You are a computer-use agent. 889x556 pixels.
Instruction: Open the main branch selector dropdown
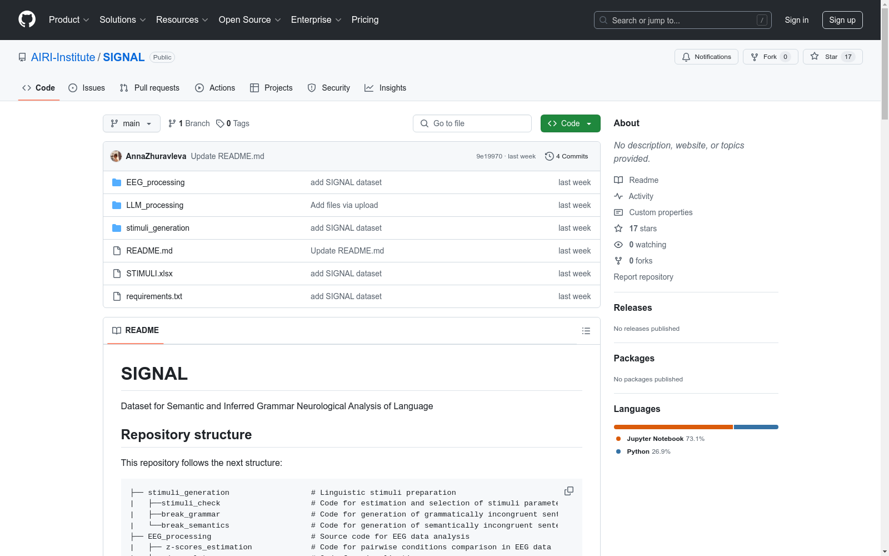click(x=132, y=123)
